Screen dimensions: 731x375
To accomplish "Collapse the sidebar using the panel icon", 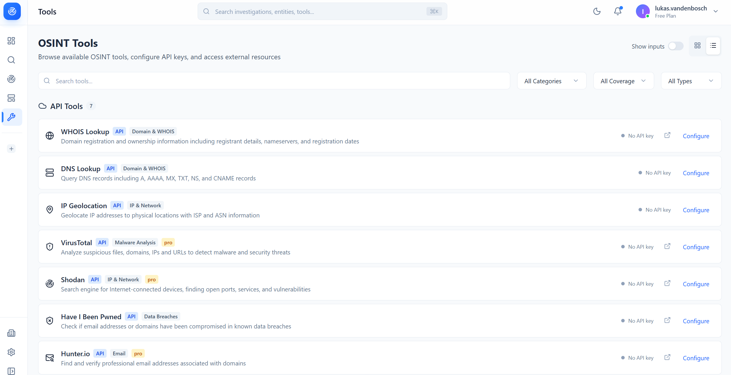I will (12, 371).
